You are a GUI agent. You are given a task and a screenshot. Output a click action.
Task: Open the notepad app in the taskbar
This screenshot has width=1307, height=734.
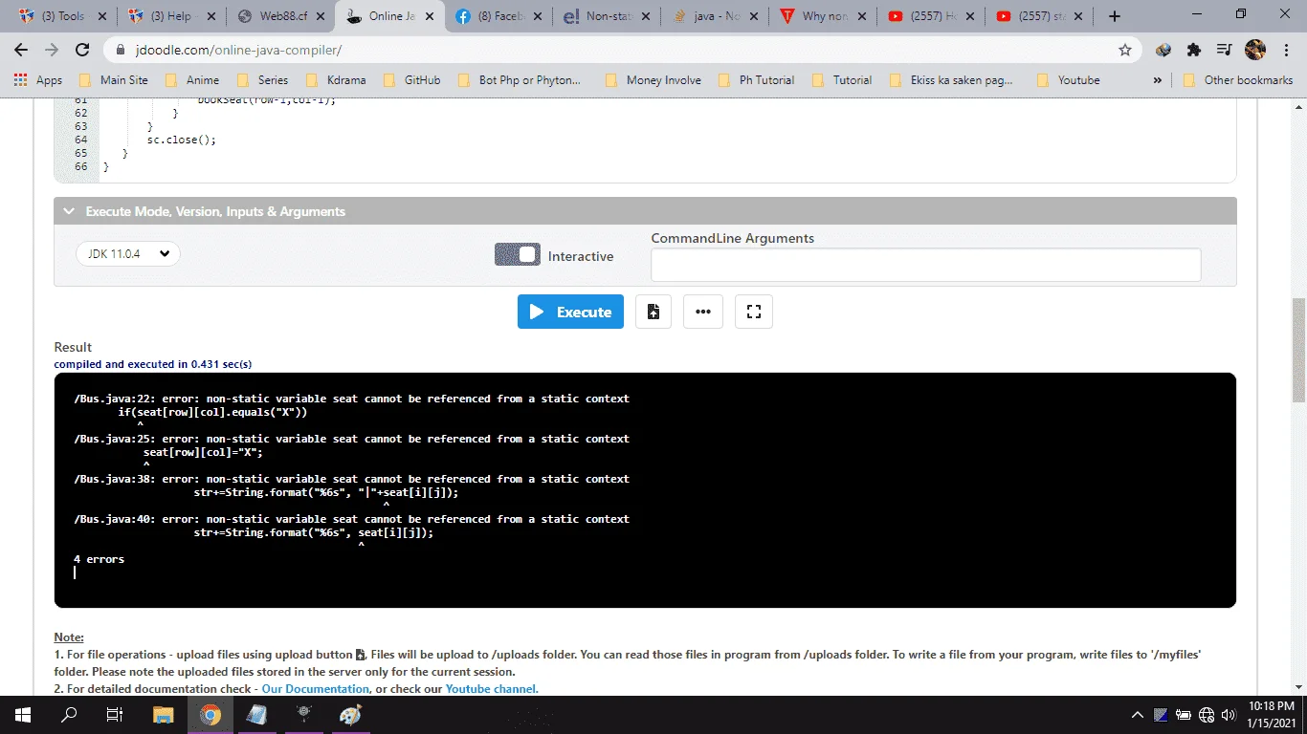tap(256, 715)
